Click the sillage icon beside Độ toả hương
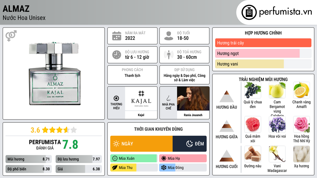 169,55
